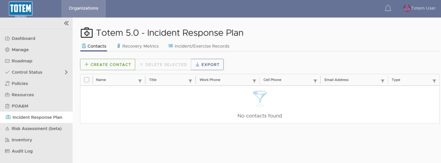Click the Dashboard gauge icon
The image size is (441, 163).
pyautogui.click(x=7, y=39)
